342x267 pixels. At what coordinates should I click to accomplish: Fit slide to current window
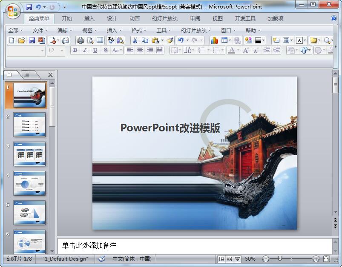(x=326, y=259)
